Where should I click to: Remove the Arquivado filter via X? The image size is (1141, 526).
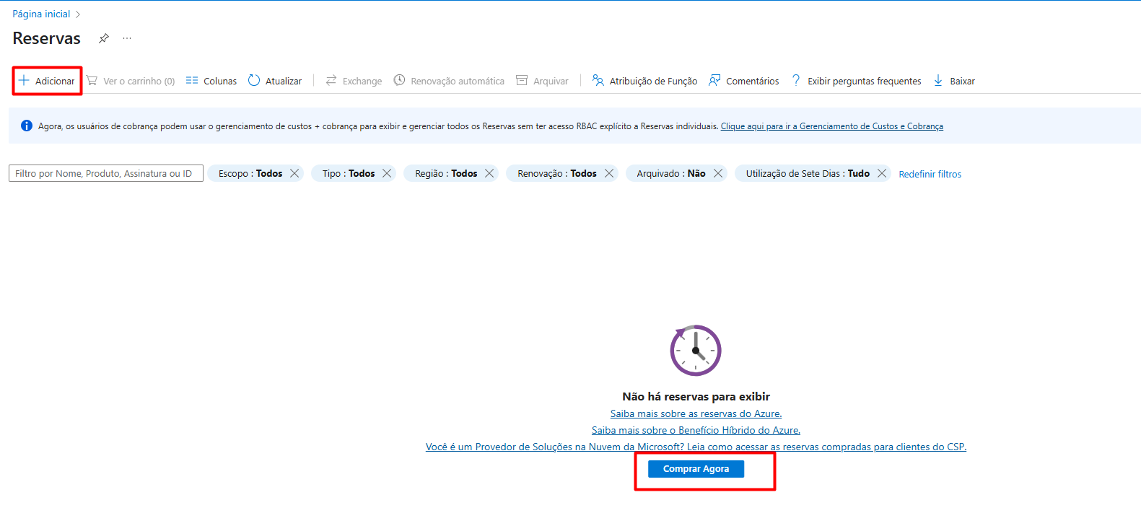(x=718, y=173)
